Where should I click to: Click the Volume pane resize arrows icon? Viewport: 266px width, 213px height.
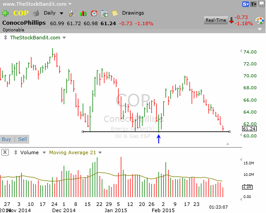point(15,152)
